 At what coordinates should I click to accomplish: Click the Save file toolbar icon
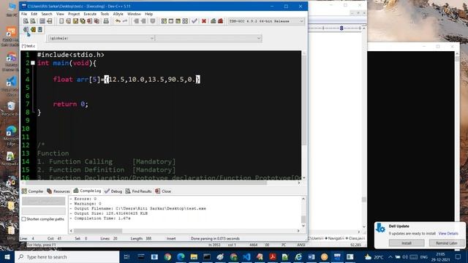pyautogui.click(x=75, y=21)
